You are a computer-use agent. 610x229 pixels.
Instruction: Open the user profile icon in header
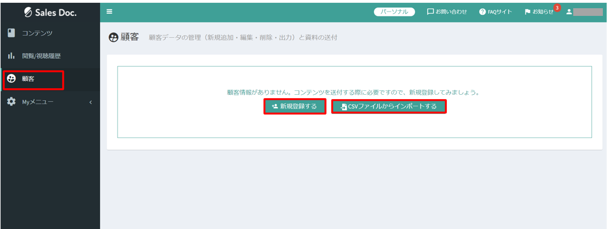569,12
